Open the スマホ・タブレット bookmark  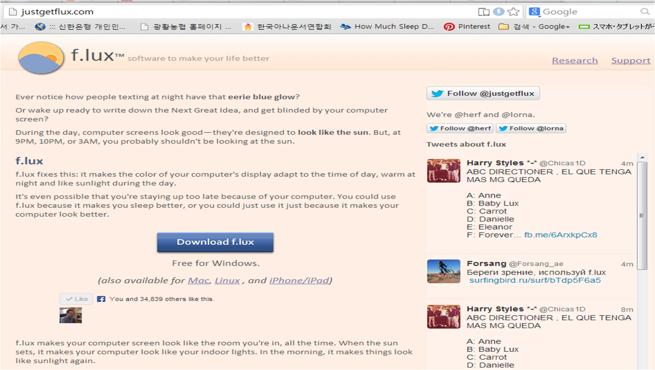[616, 27]
